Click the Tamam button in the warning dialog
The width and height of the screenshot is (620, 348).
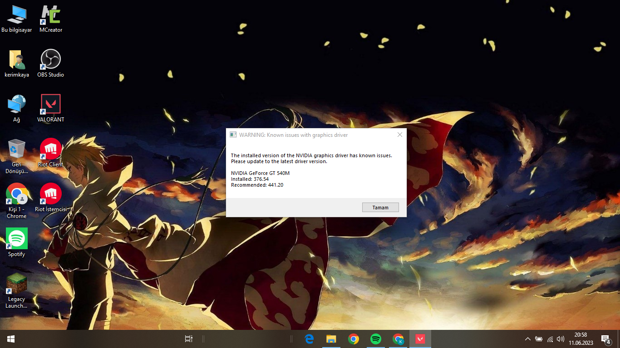[380, 207]
